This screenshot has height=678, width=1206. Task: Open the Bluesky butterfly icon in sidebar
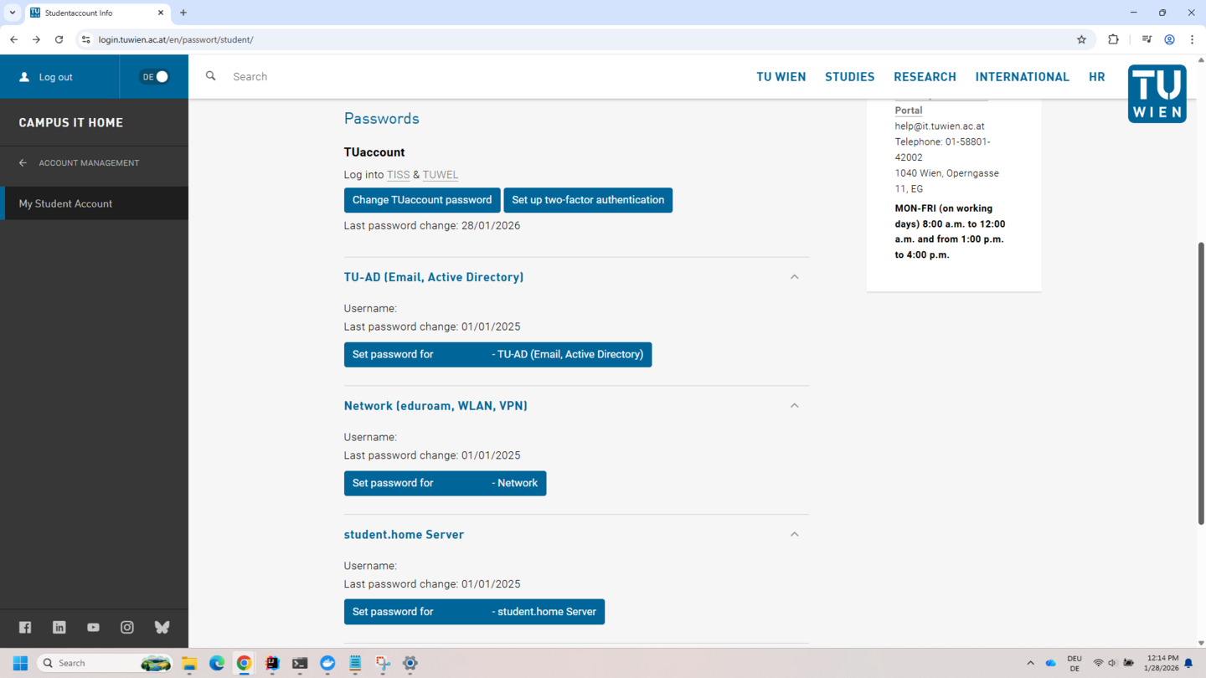(x=162, y=627)
